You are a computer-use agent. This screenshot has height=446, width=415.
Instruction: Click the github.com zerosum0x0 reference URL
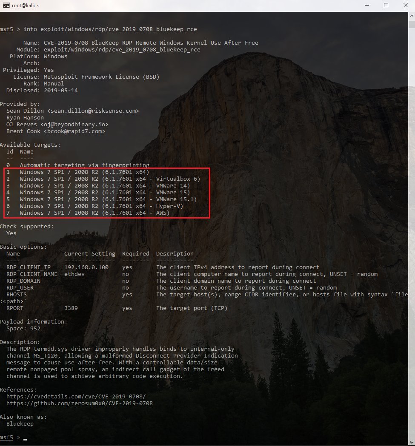80,403
